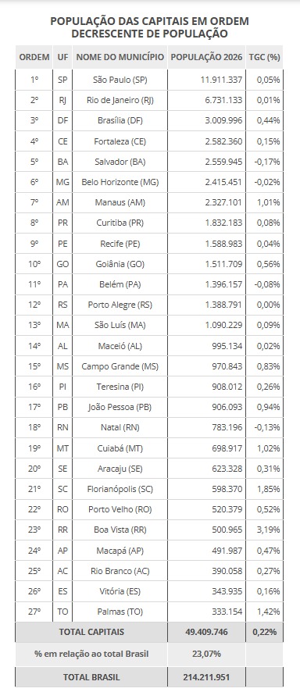This screenshot has height=692, width=300.
Task: Select the Florianópolis (SC) cell
Action: 120,489
